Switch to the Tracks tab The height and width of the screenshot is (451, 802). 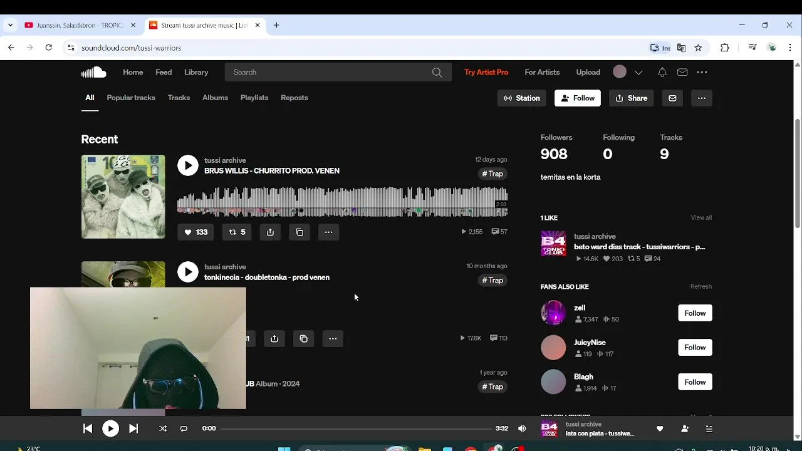pos(179,98)
